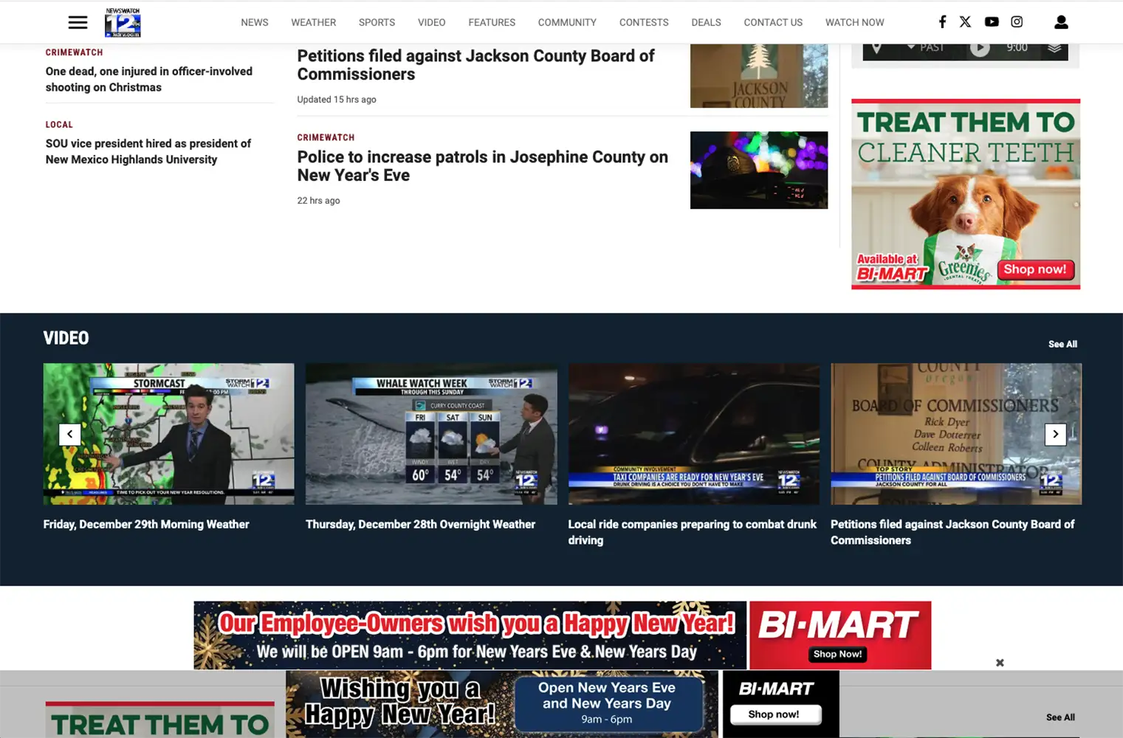
Task: Open the SOU vice president hired article
Action: coord(148,151)
